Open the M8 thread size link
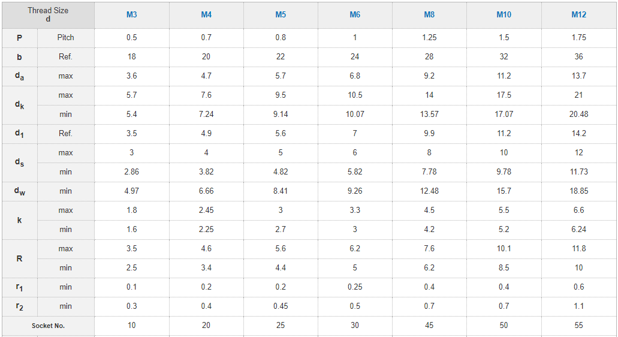Screen dimensions: 618x337 coord(429,15)
